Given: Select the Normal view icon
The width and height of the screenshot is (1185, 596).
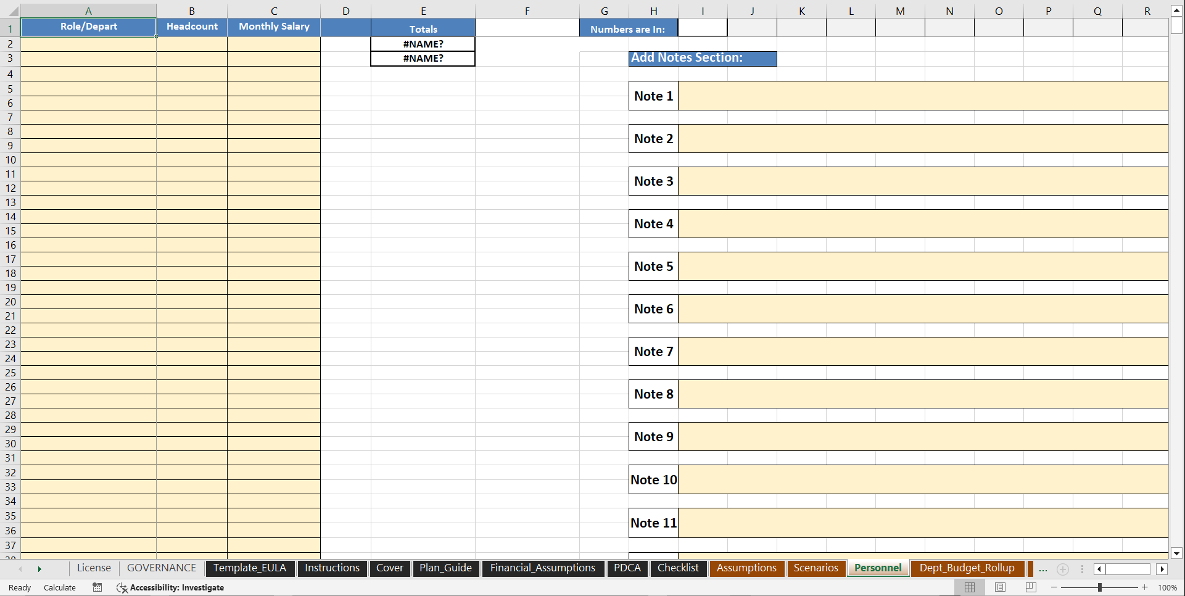Looking at the screenshot, I should coord(970,587).
